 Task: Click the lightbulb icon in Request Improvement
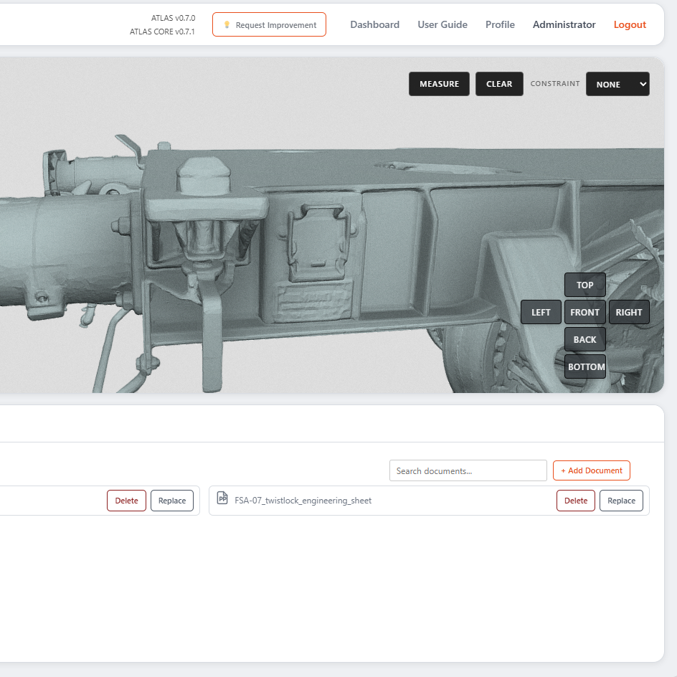click(x=227, y=24)
